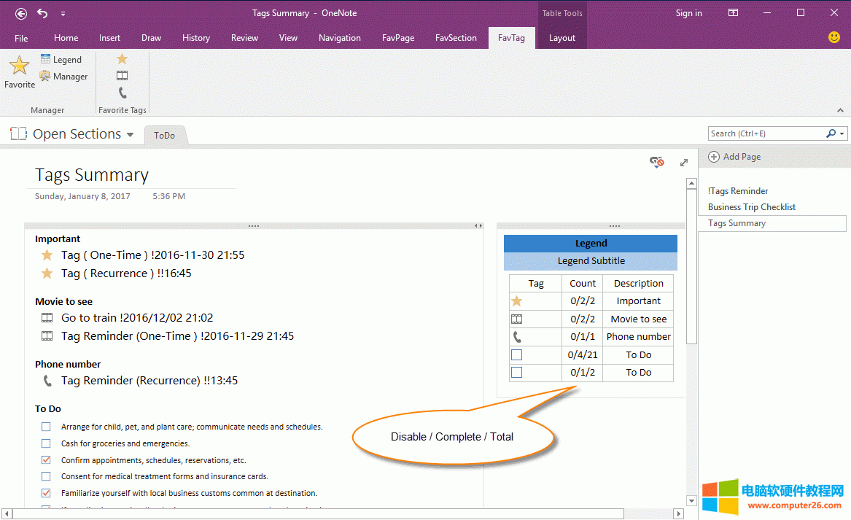
Task: Click the Favorite star icon in ribbon
Action: (20, 66)
